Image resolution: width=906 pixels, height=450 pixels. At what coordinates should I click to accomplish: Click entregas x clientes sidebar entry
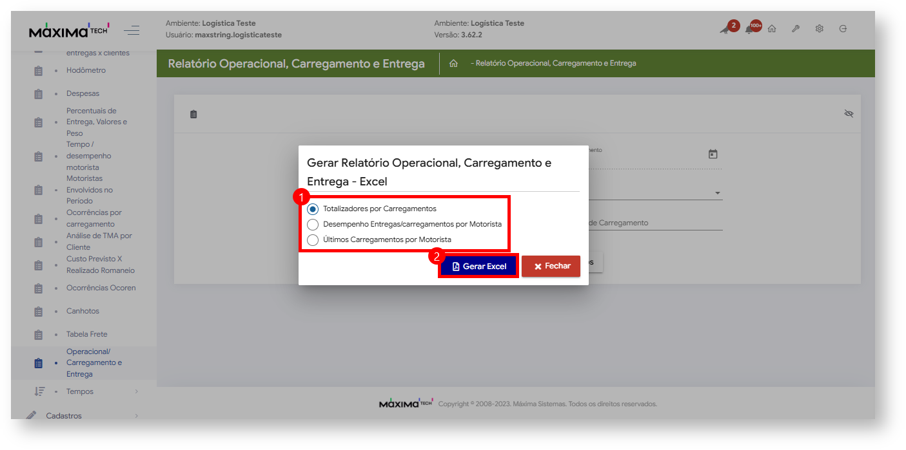click(x=98, y=53)
